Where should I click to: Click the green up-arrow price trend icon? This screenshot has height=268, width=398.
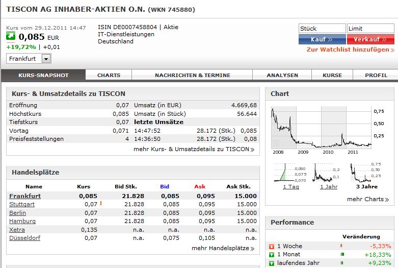pyautogui.click(x=11, y=36)
